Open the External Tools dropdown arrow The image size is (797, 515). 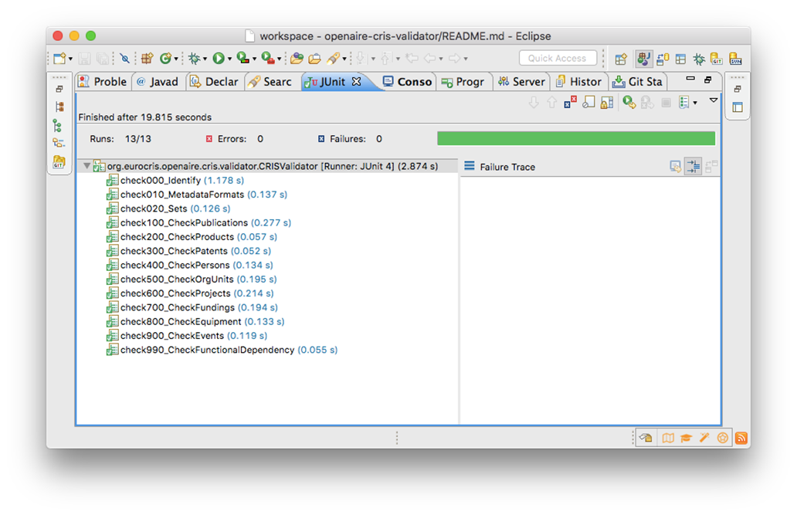(279, 59)
